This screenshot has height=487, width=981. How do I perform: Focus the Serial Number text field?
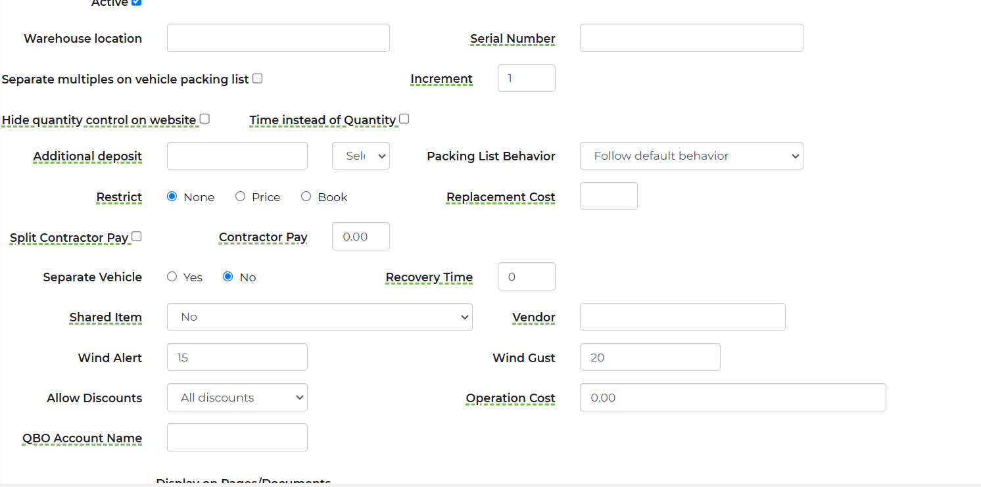click(x=691, y=38)
